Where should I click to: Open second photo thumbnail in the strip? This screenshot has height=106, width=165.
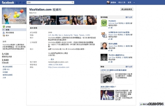[49, 20]
